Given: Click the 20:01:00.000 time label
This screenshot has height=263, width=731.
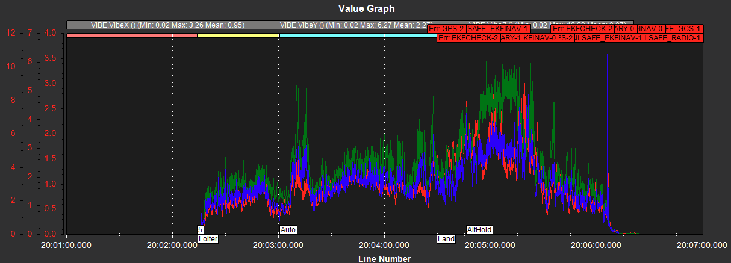Looking at the screenshot, I should 67,246.
